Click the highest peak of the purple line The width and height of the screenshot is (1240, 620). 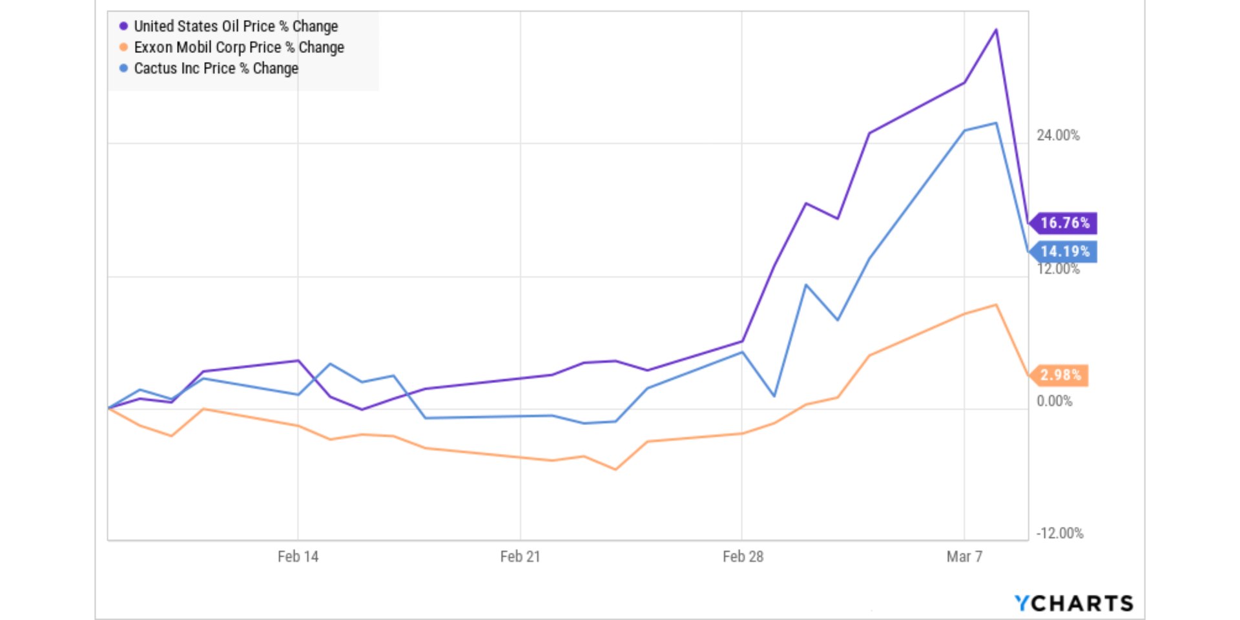[996, 30]
